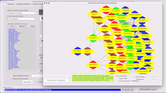Click the green Pos_Node::9 node

click(x=128, y=34)
